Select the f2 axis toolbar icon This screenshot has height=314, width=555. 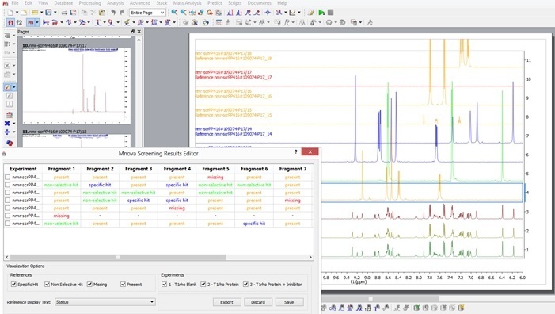pos(19,22)
